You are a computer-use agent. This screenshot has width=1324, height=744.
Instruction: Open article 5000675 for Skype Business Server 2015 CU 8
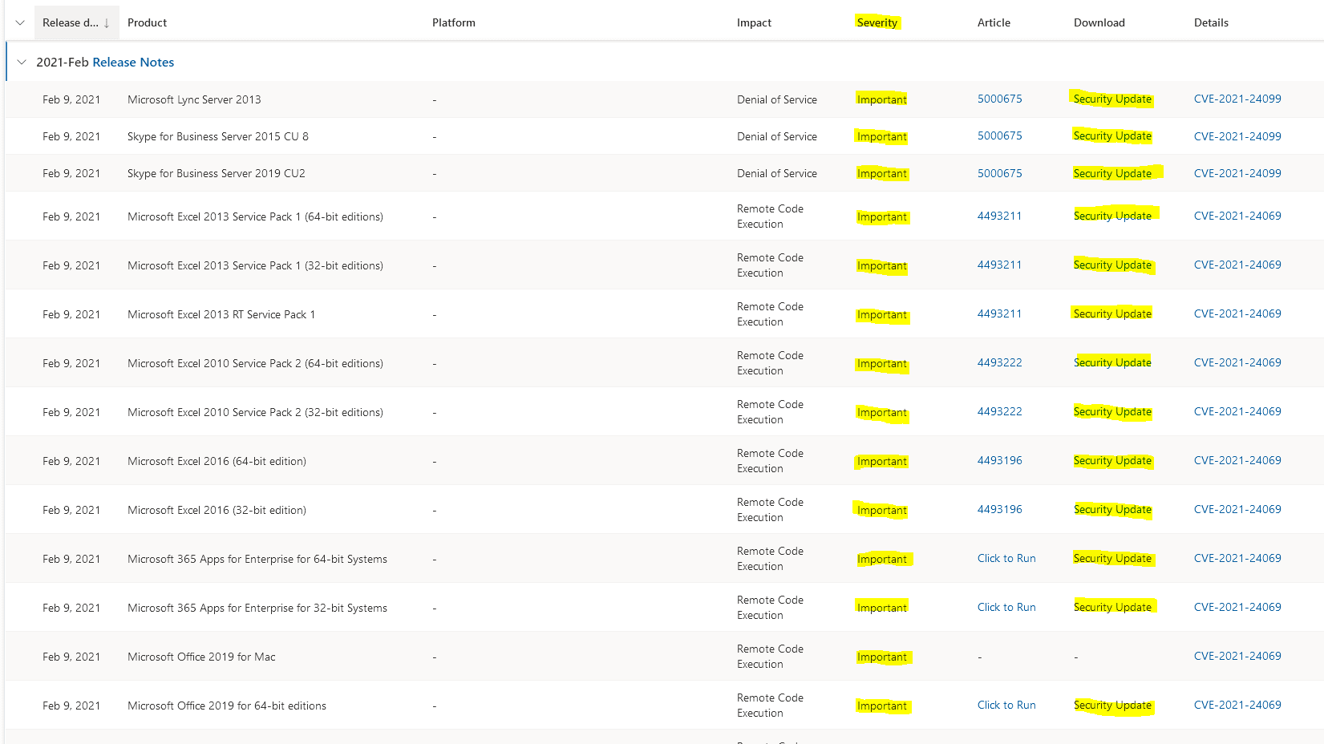(1000, 136)
